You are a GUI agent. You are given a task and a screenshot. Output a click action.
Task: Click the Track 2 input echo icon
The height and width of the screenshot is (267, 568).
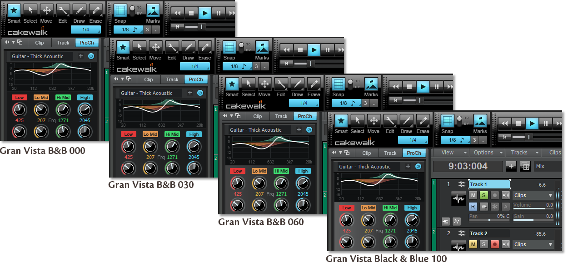click(x=506, y=244)
